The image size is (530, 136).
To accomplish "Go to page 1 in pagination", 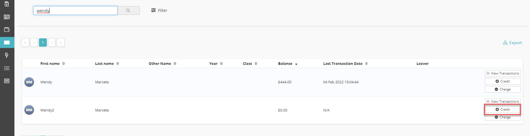I will pyautogui.click(x=43, y=42).
